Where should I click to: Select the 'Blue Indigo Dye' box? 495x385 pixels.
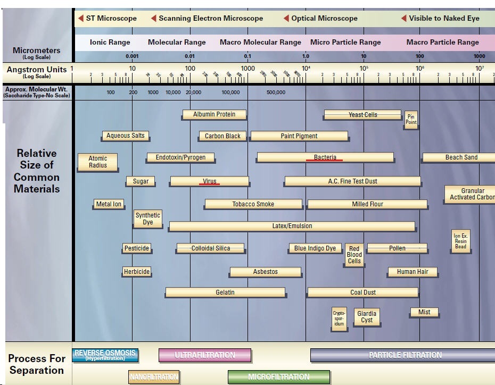[315, 248]
